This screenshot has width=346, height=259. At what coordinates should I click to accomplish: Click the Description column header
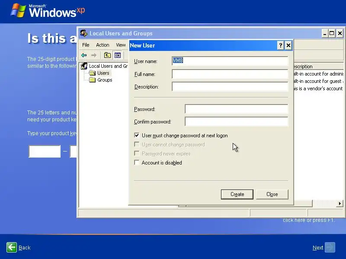[x=319, y=66]
